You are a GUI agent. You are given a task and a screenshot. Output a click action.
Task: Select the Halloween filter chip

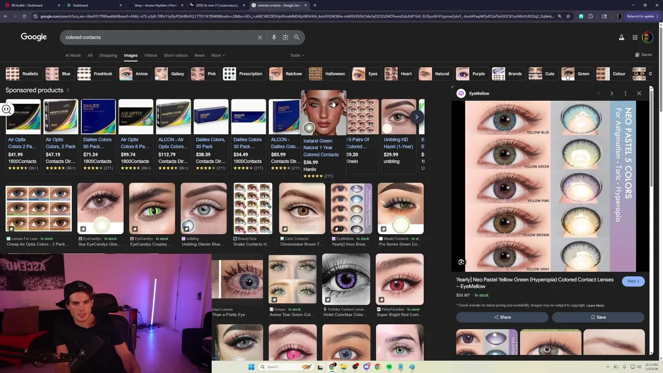327,74
